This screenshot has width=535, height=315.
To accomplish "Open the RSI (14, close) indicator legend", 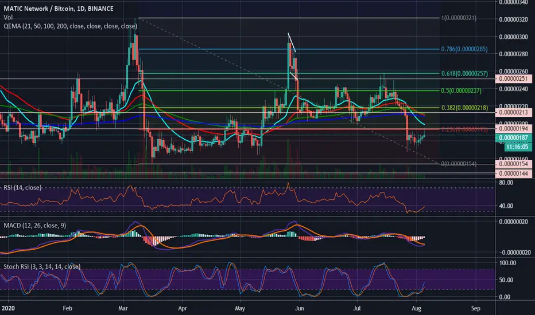I will point(22,188).
